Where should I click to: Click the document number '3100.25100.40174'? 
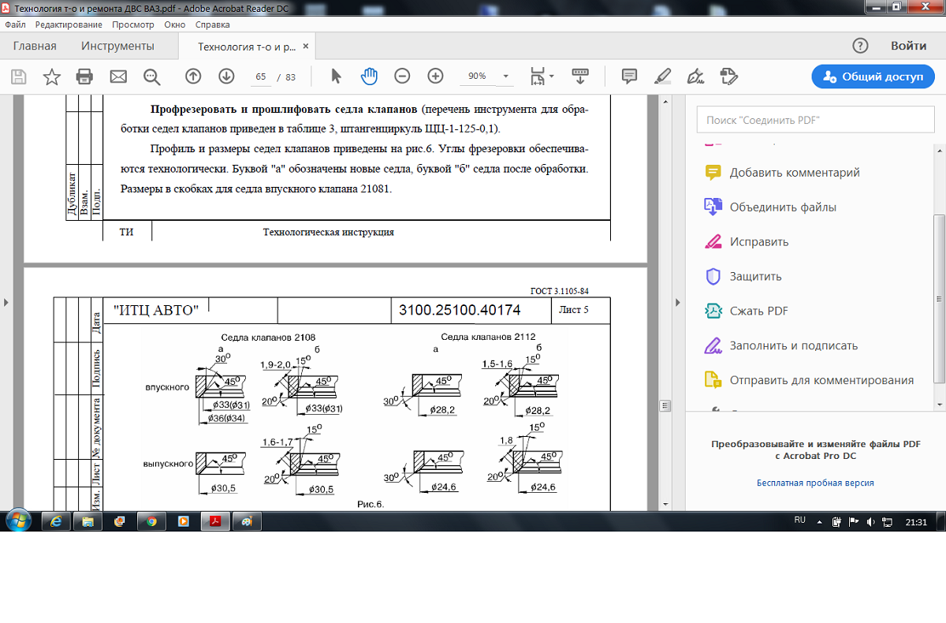(x=460, y=310)
